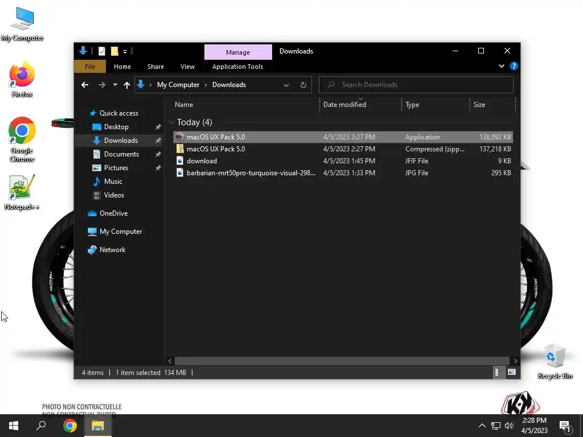Open the address bar history dropdown
This screenshot has width=583, height=437.
286,85
